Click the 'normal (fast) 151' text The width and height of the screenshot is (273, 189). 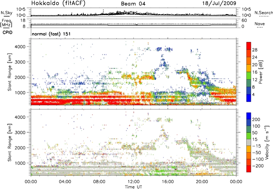click(x=52, y=34)
